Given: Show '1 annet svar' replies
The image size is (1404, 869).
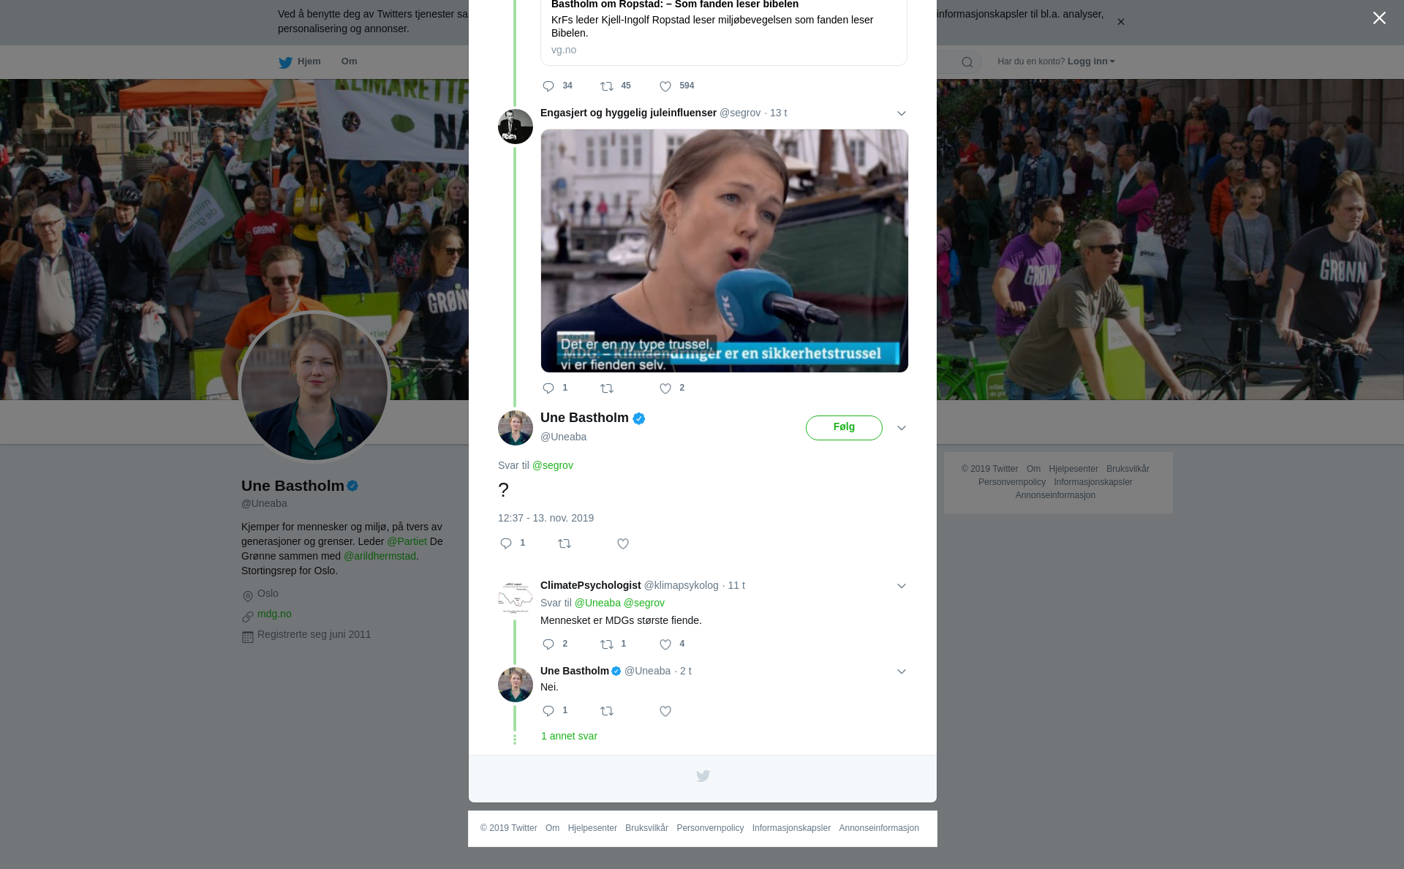Looking at the screenshot, I should (569, 736).
